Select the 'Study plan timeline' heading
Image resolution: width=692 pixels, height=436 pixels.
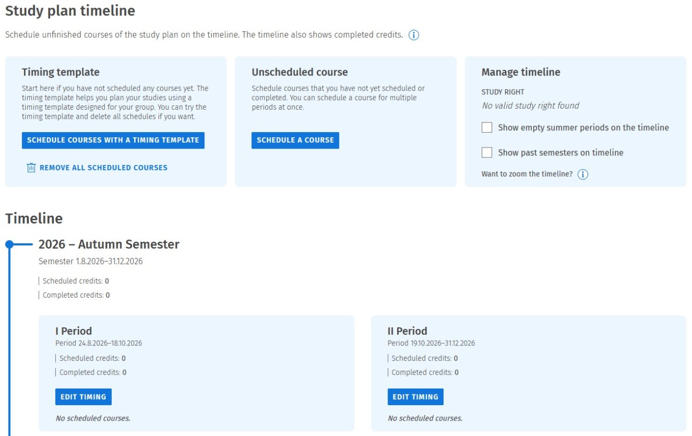tap(70, 11)
